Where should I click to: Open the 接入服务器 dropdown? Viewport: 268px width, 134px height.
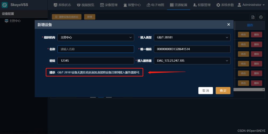(192, 61)
